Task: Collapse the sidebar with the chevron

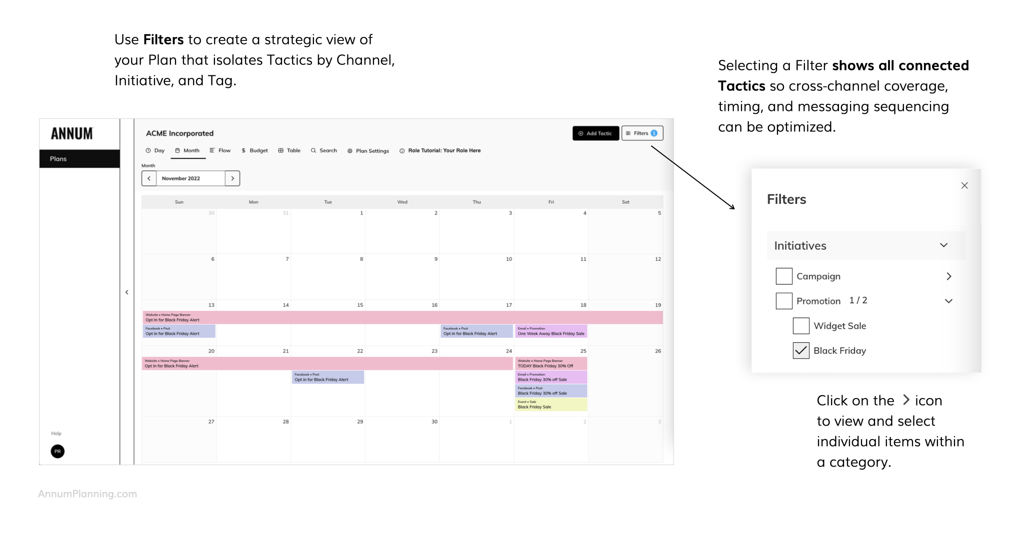Action: coord(127,292)
